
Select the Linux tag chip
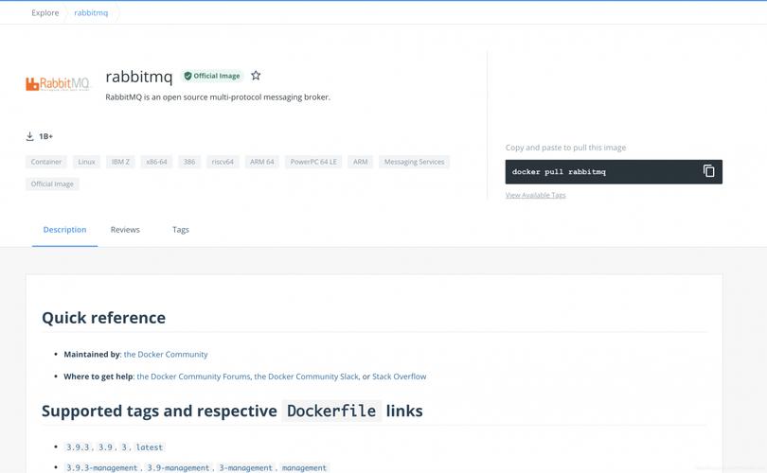[86, 162]
